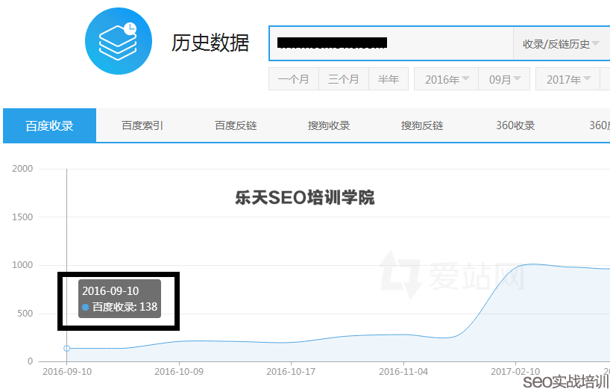This screenshot has width=610, height=392.
Task: Select the 半年 time range button
Action: 389,79
